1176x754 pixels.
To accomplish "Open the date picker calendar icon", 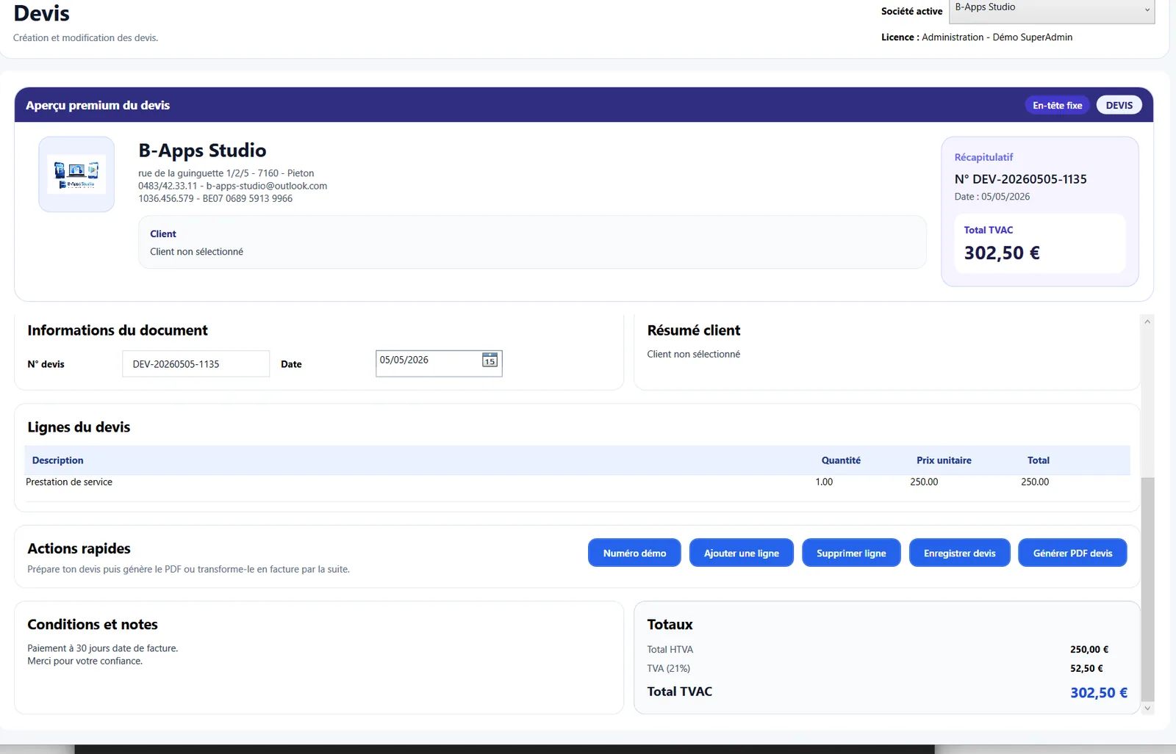I will (490, 360).
